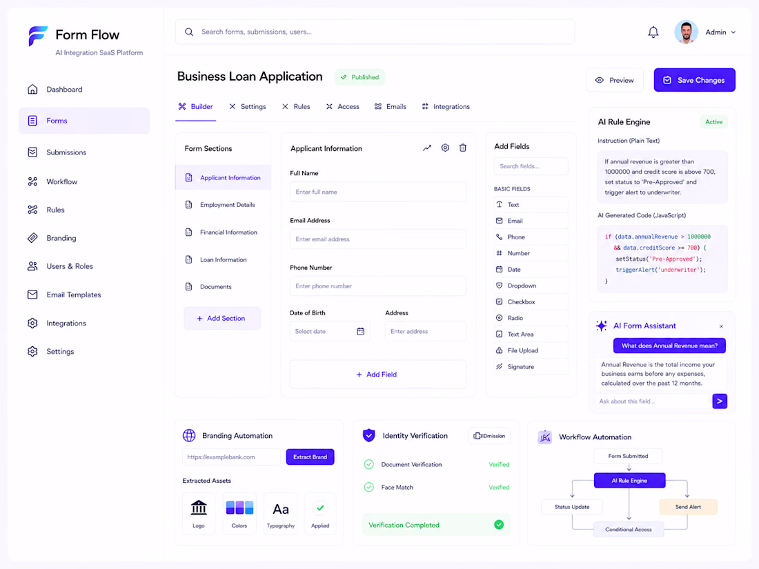Click the extracted Logo asset tile
Viewport: 759px width, 569px height.
point(199,513)
